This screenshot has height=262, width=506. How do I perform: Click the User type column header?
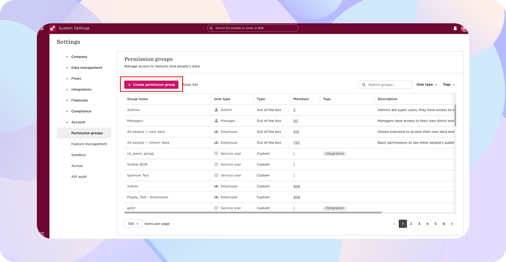click(222, 99)
